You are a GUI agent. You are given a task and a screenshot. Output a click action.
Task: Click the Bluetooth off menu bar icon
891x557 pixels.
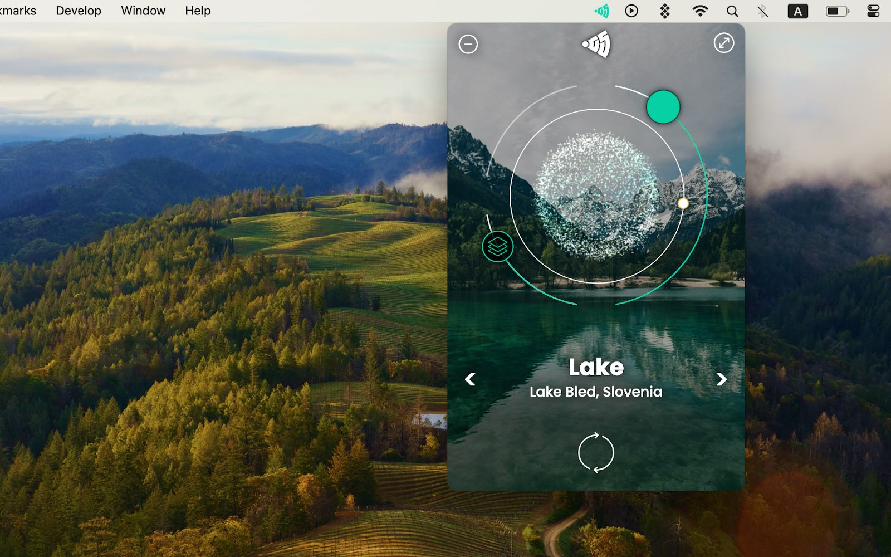pos(763,11)
